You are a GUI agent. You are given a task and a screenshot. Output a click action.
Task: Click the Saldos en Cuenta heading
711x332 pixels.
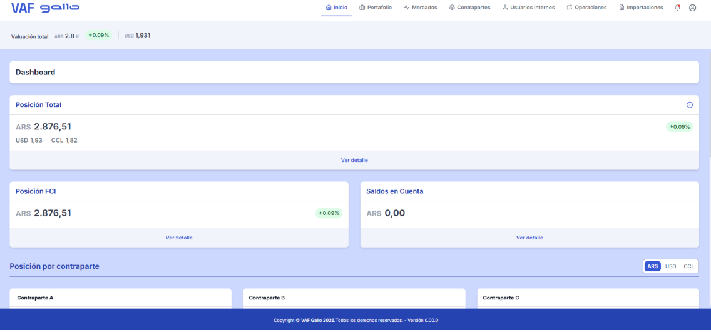coord(394,191)
